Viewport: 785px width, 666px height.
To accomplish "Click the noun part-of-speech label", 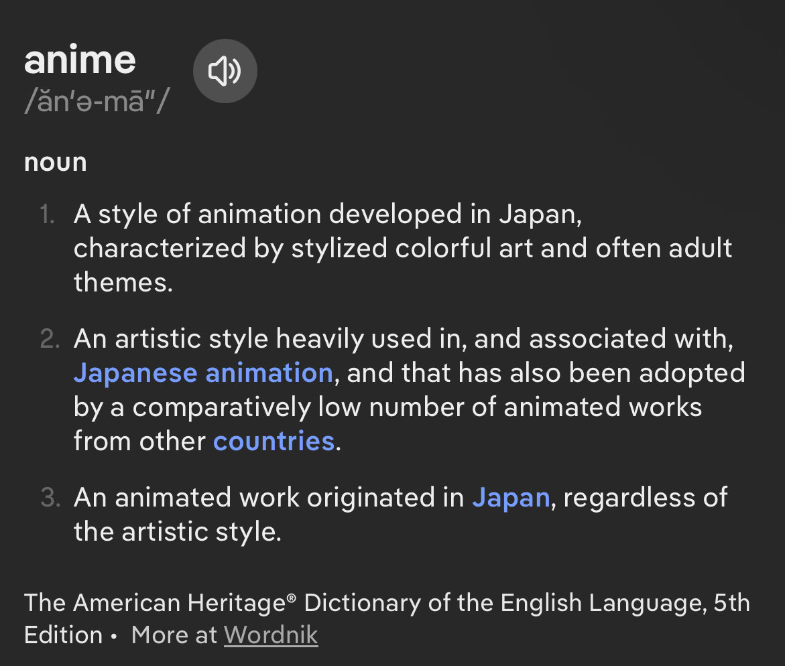I will (56, 163).
